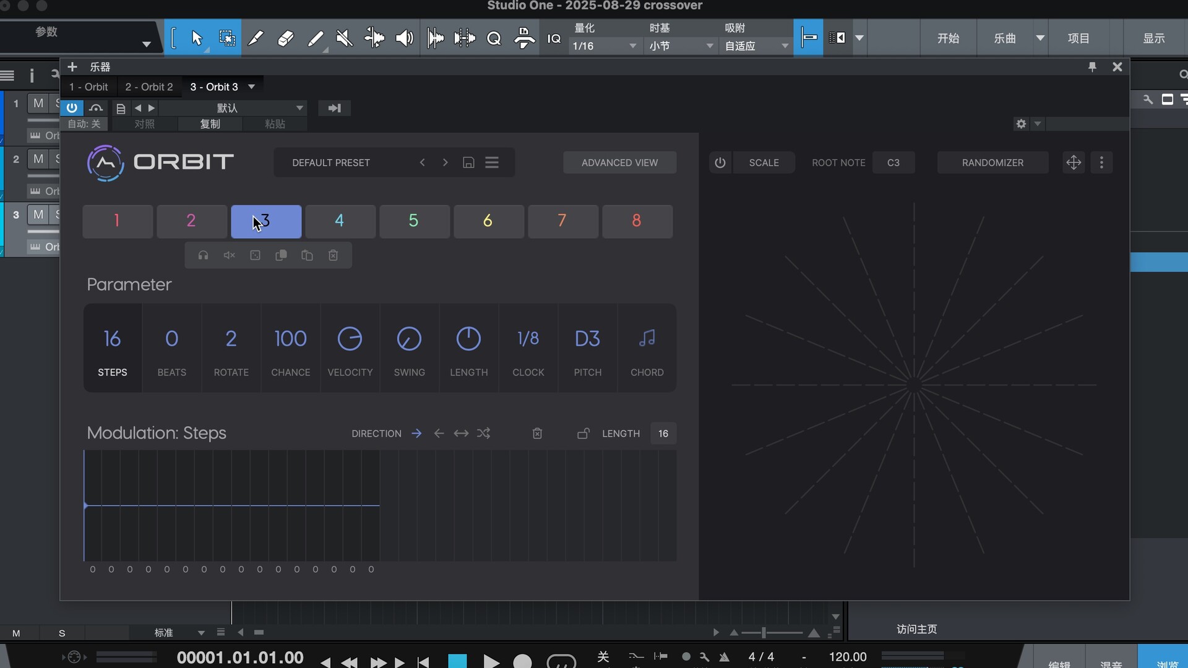Mute track 3 with M button
The width and height of the screenshot is (1188, 668).
pyautogui.click(x=38, y=215)
